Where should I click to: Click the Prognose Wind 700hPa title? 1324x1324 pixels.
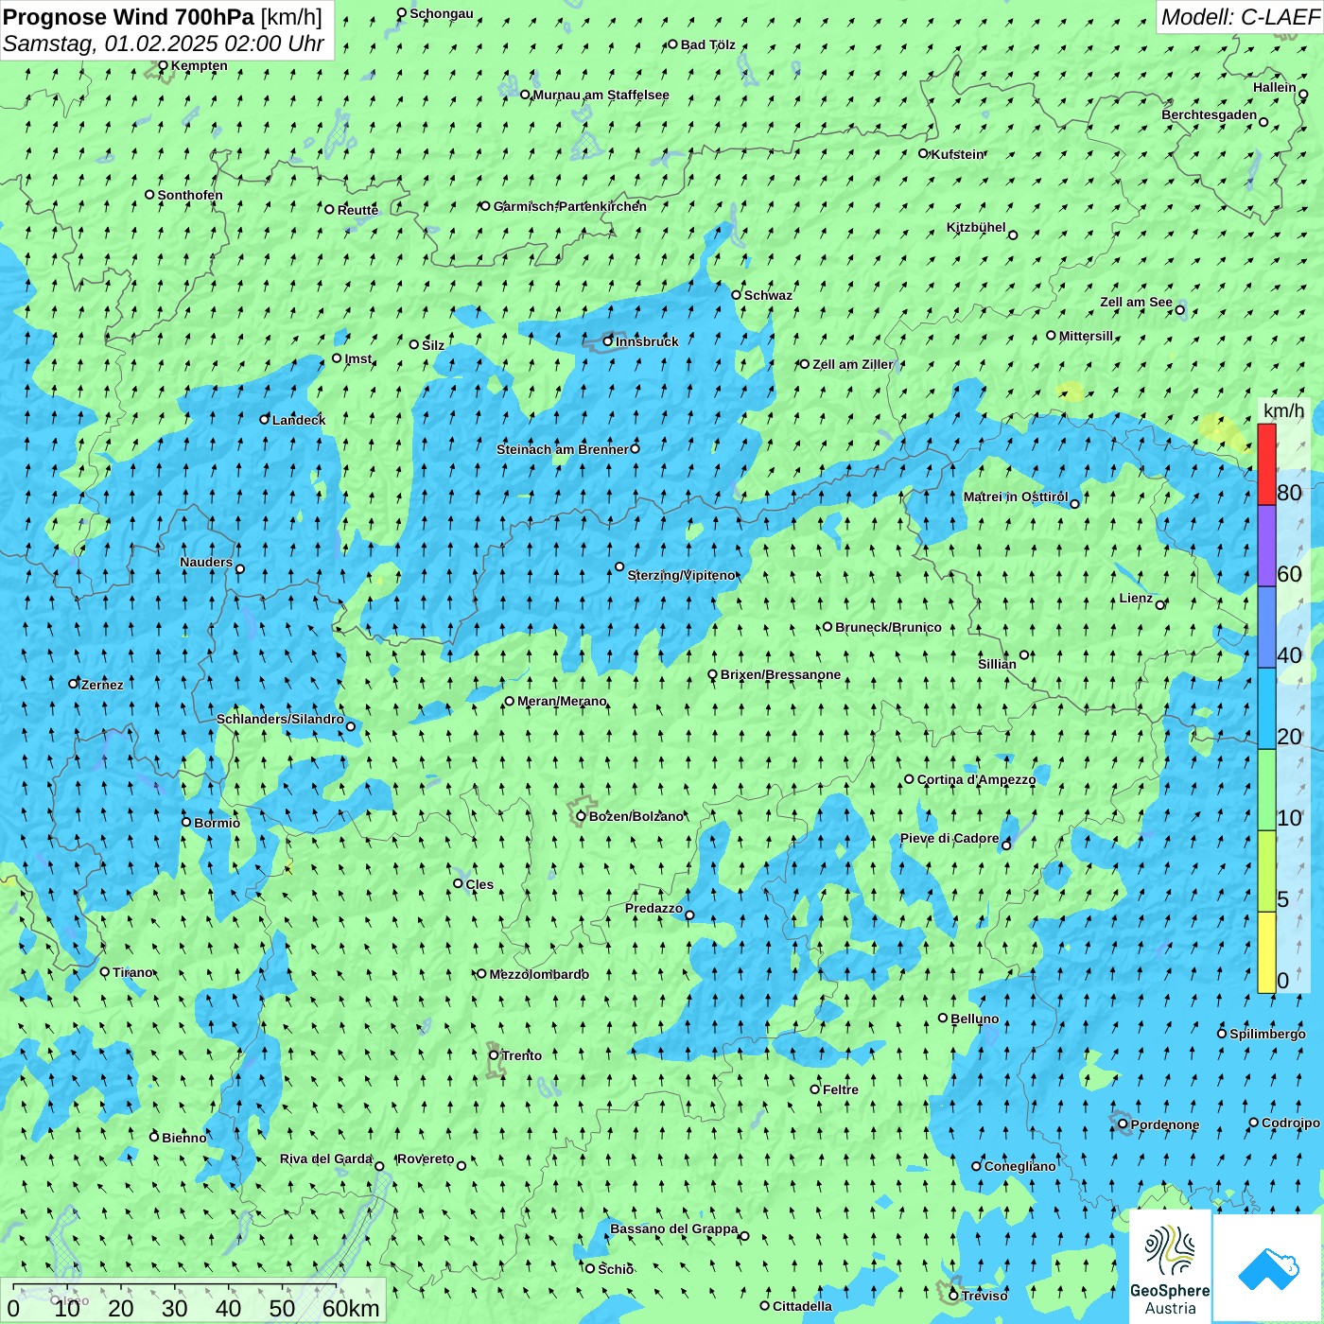click(163, 17)
